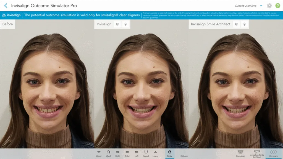This screenshot has width=283, height=159.
Task: Open Invisalign Smile Architect view
Action: (x=257, y=153)
